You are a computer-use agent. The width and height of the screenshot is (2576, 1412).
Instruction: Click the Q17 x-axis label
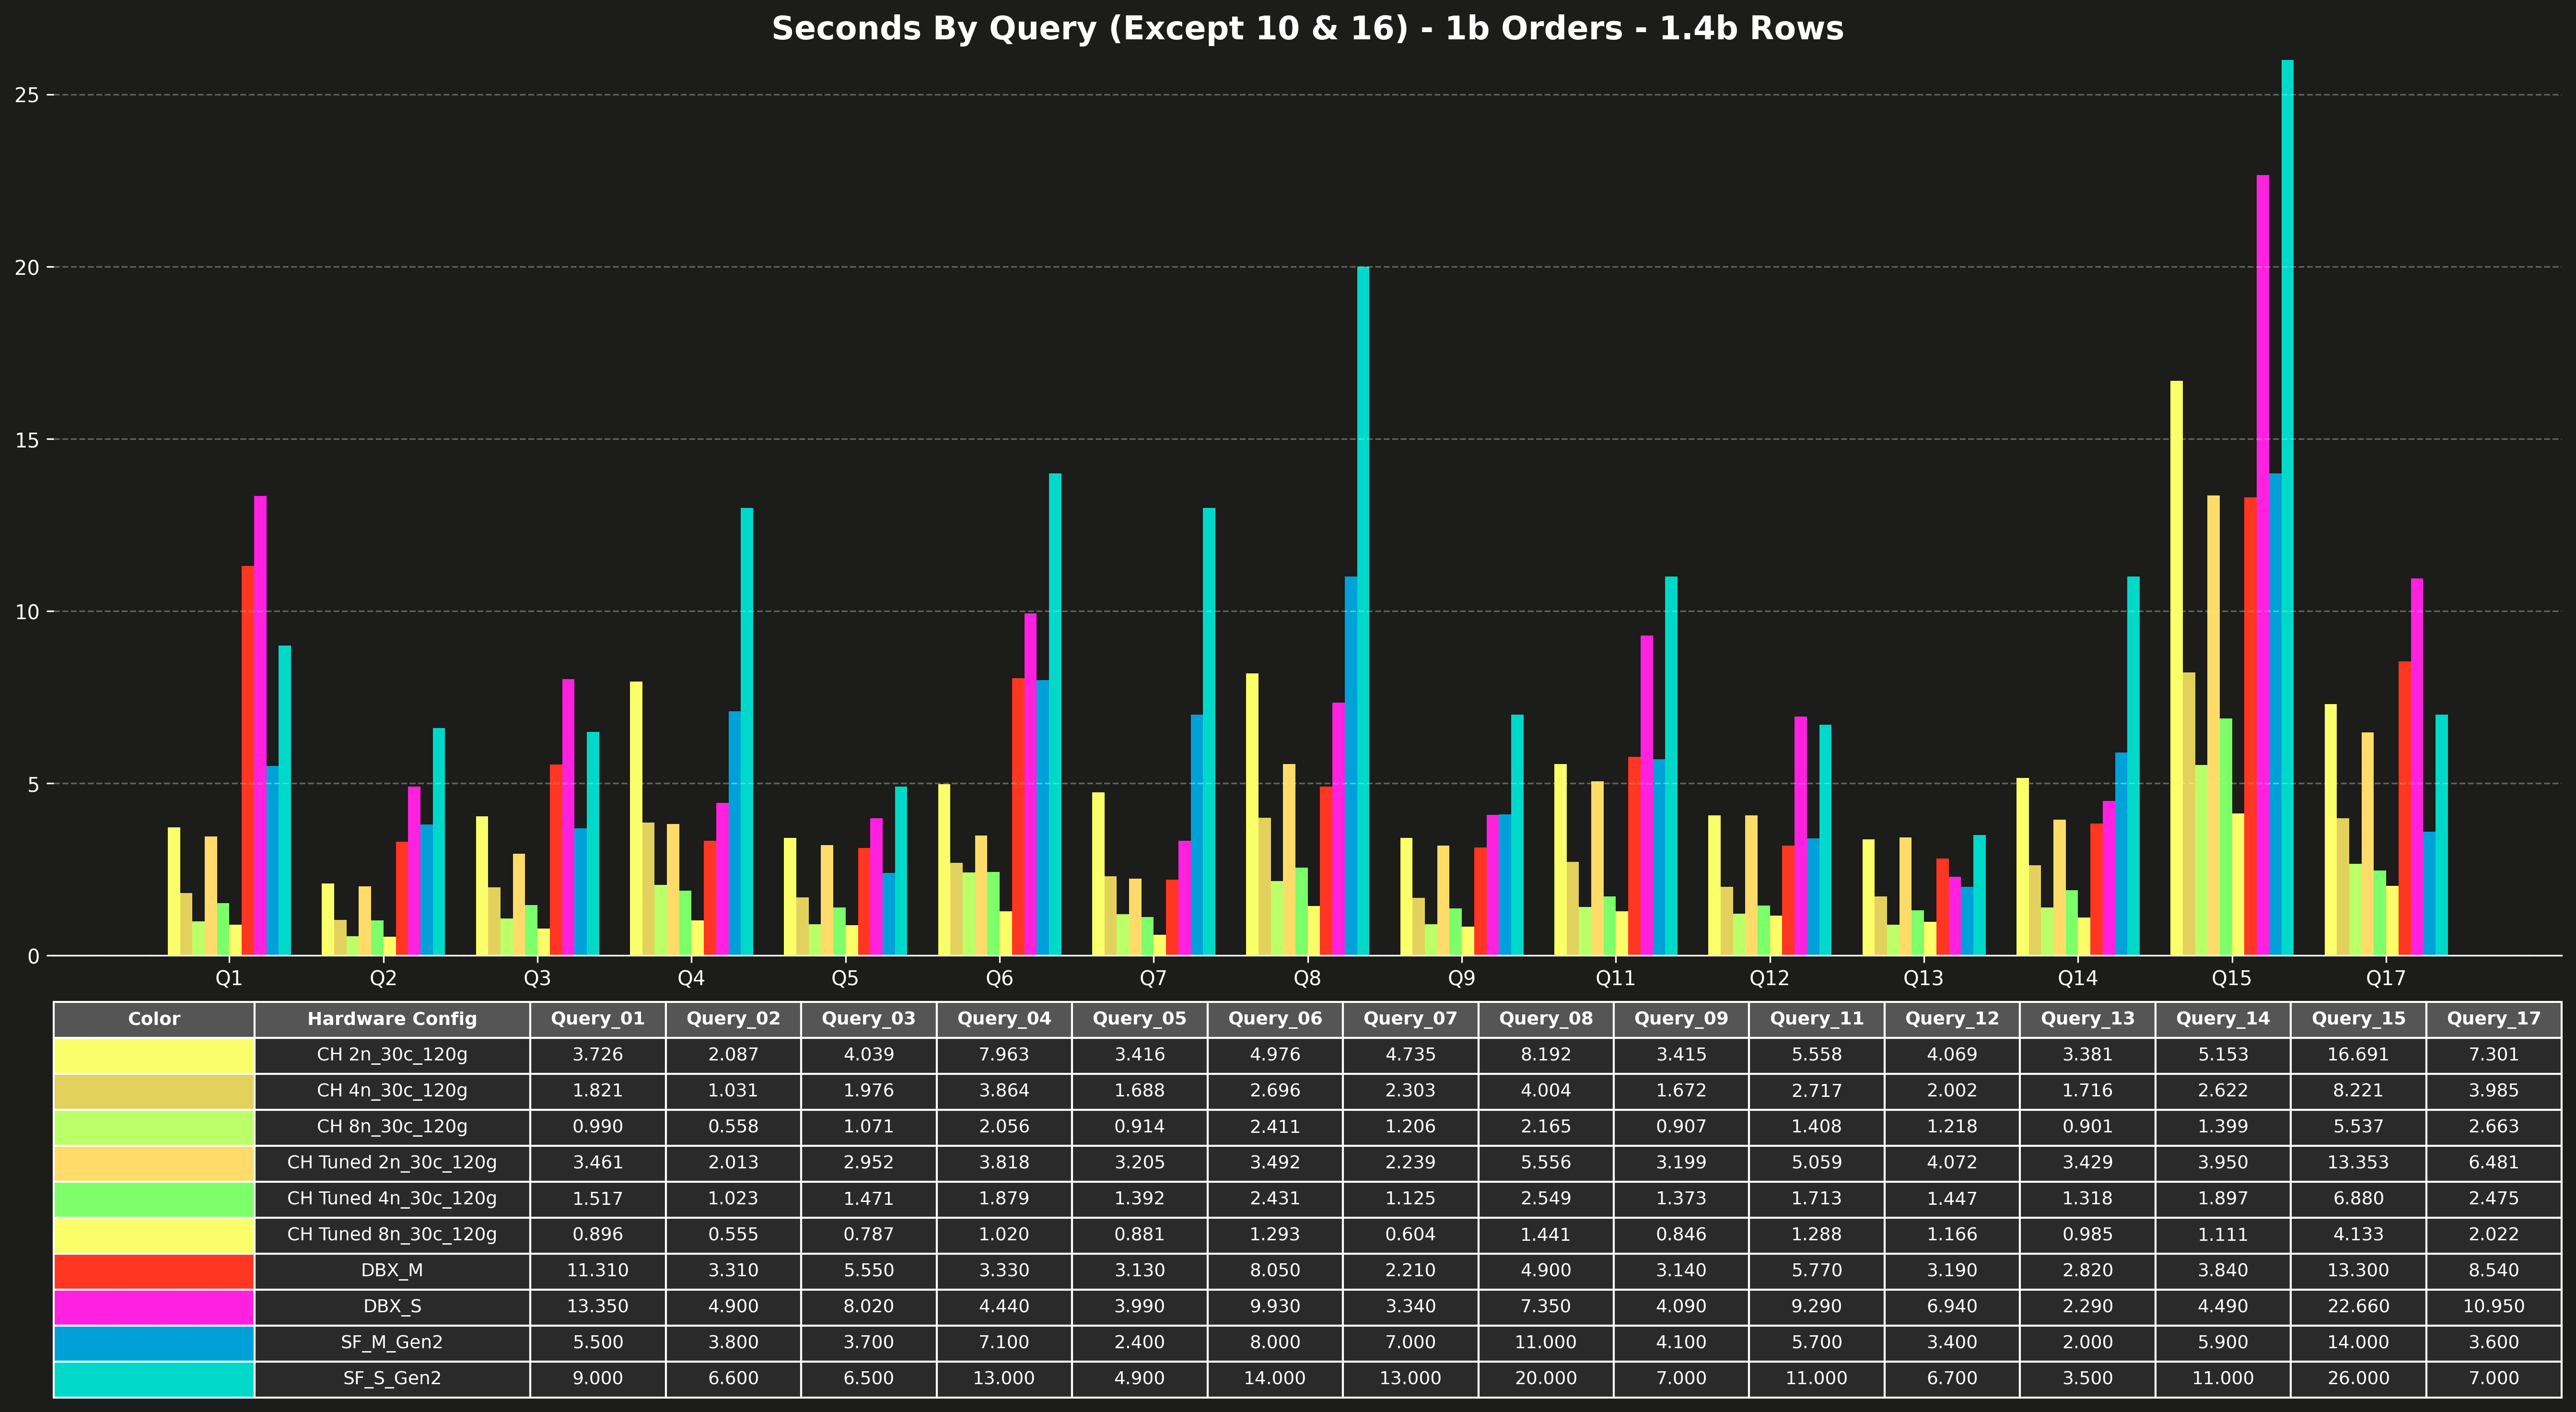(x=2386, y=977)
